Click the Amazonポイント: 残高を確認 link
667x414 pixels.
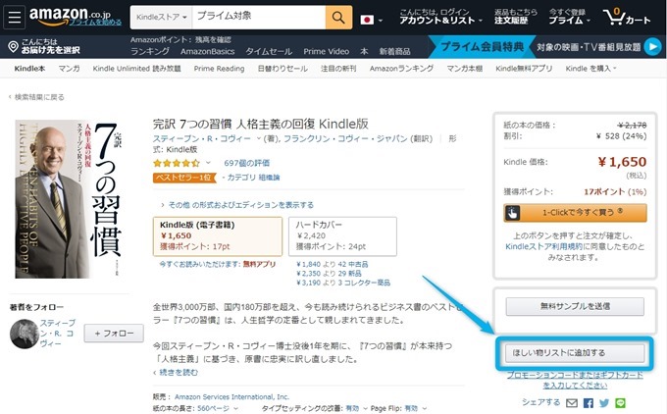(x=180, y=39)
